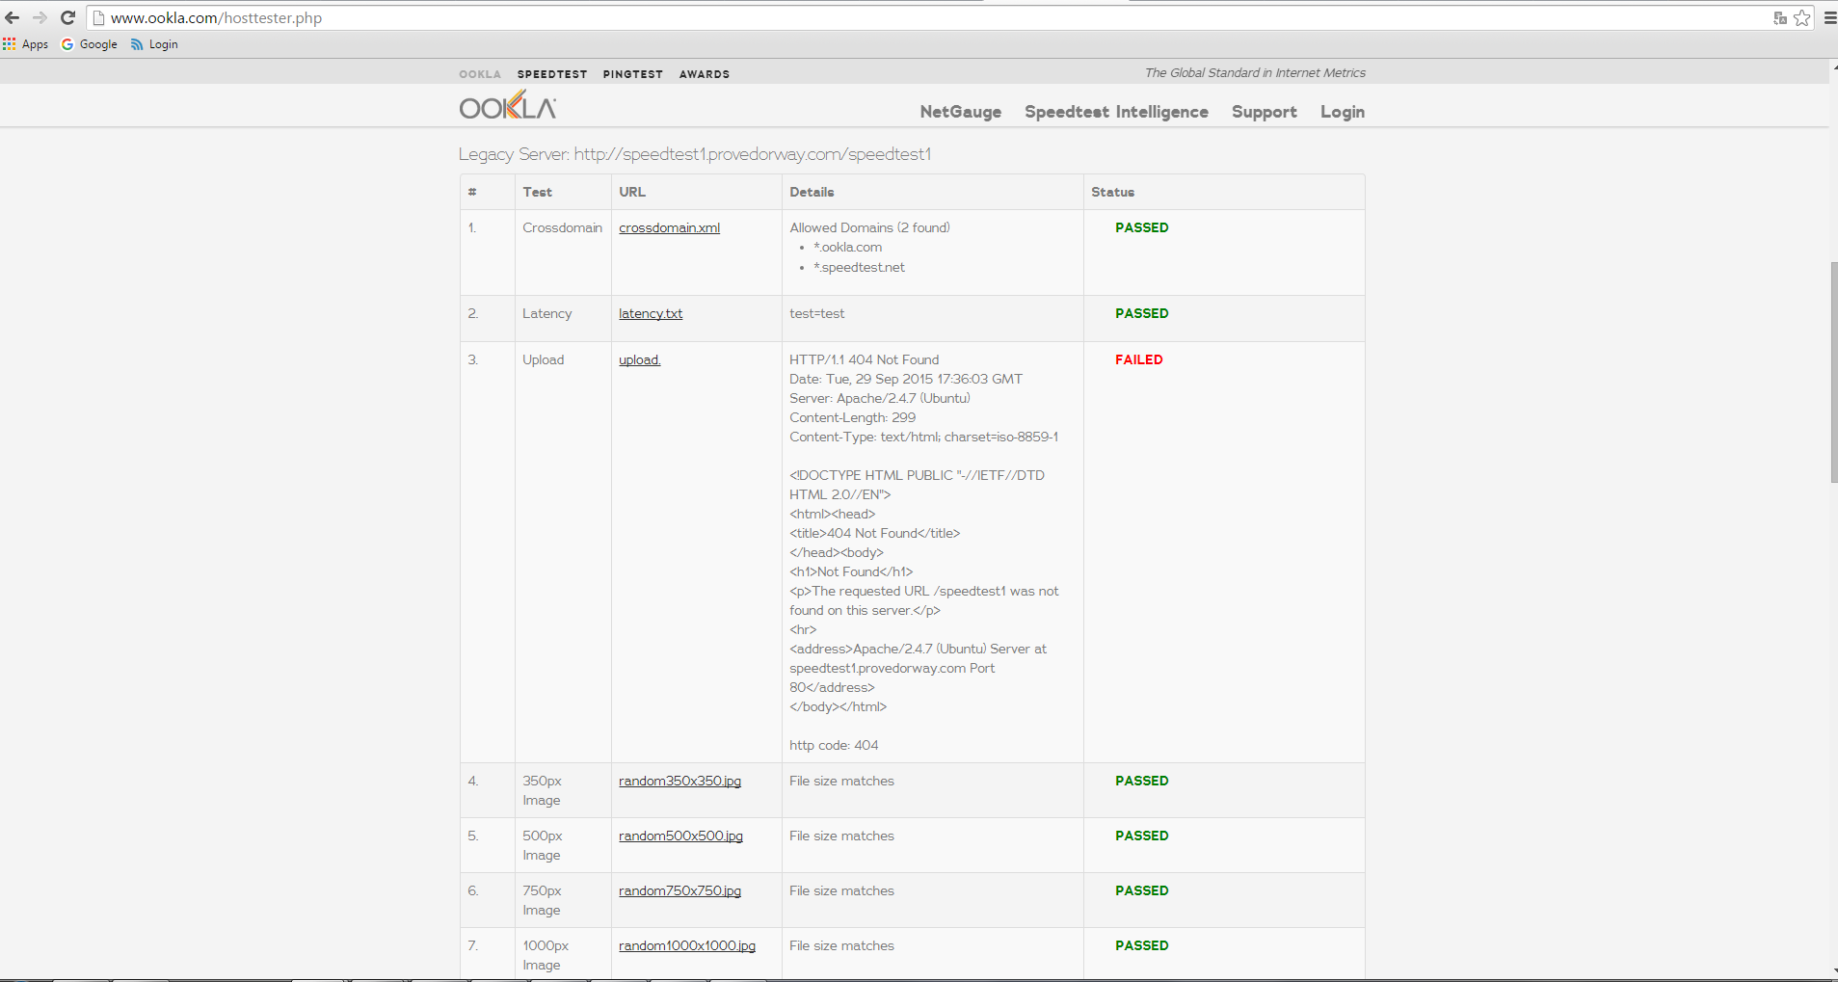
Task: Click 'The Global Standard in Internet Metrics' tagline
Action: (1255, 73)
